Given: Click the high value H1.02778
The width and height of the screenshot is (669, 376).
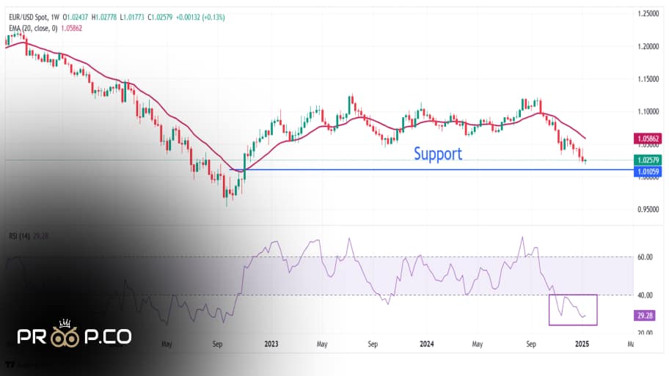Looking at the screenshot, I should 104,18.
